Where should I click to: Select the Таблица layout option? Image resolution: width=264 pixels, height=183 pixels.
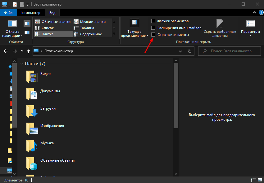pos(87,28)
